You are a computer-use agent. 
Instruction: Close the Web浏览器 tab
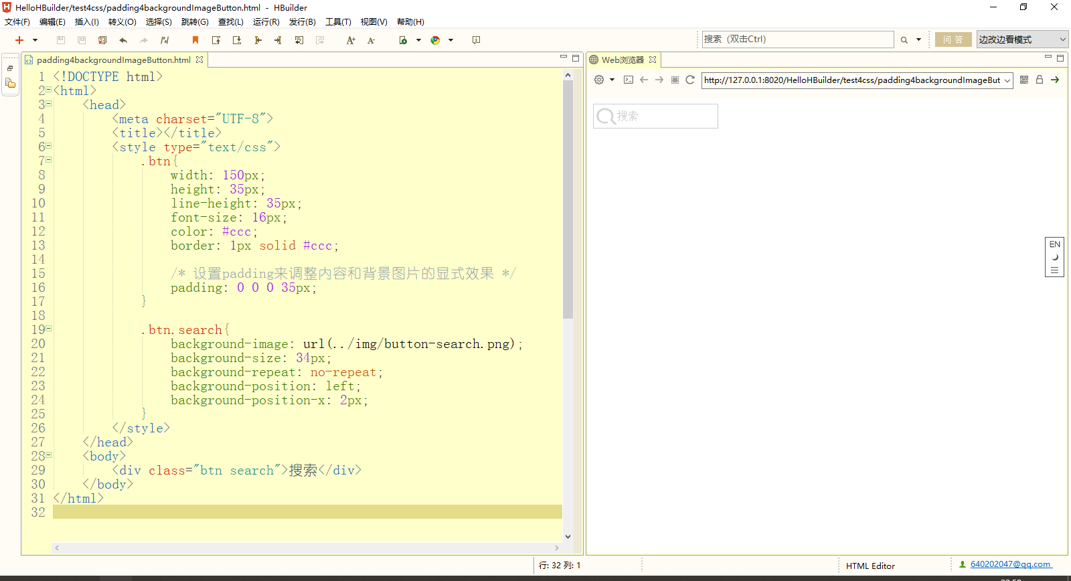click(x=653, y=60)
